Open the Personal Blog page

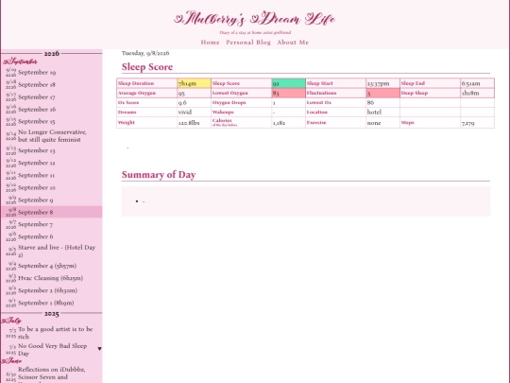[x=248, y=43]
